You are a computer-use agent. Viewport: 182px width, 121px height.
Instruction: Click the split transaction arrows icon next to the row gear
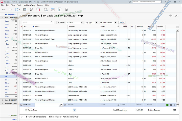click(x=174, y=105)
